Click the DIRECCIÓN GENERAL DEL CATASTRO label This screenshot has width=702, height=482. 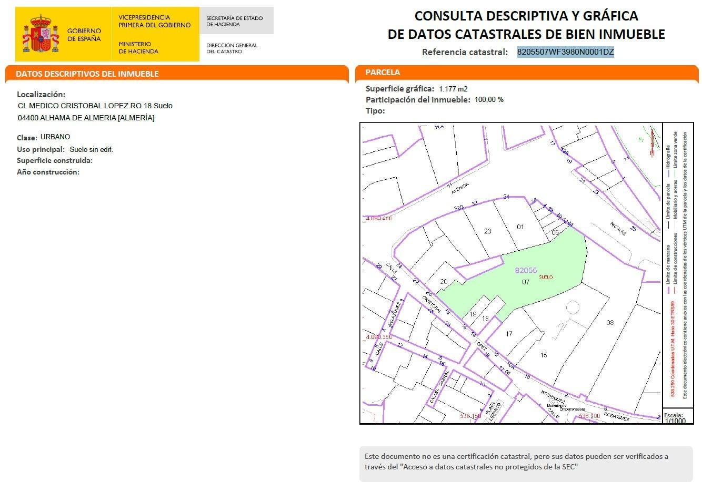[232, 48]
